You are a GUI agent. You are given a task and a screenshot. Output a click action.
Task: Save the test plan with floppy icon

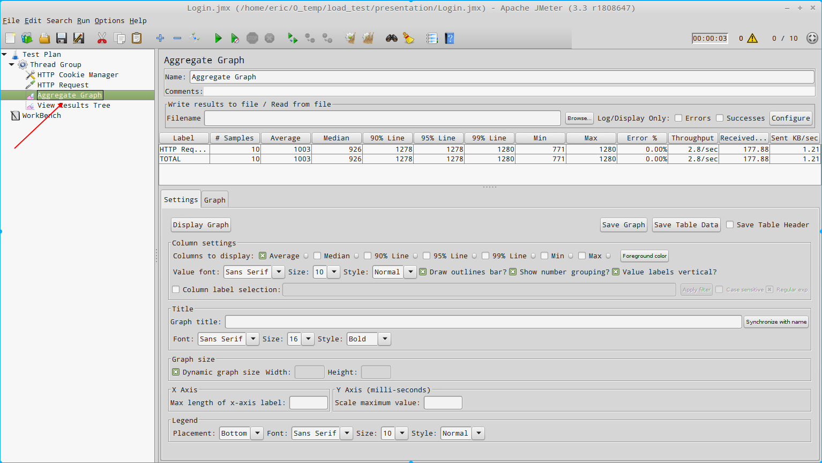[62, 38]
